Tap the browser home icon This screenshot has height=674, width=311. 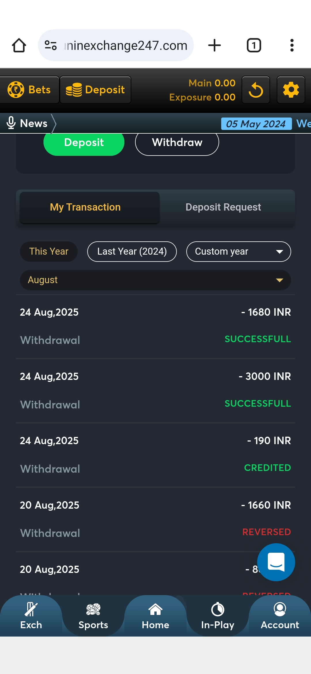19,46
